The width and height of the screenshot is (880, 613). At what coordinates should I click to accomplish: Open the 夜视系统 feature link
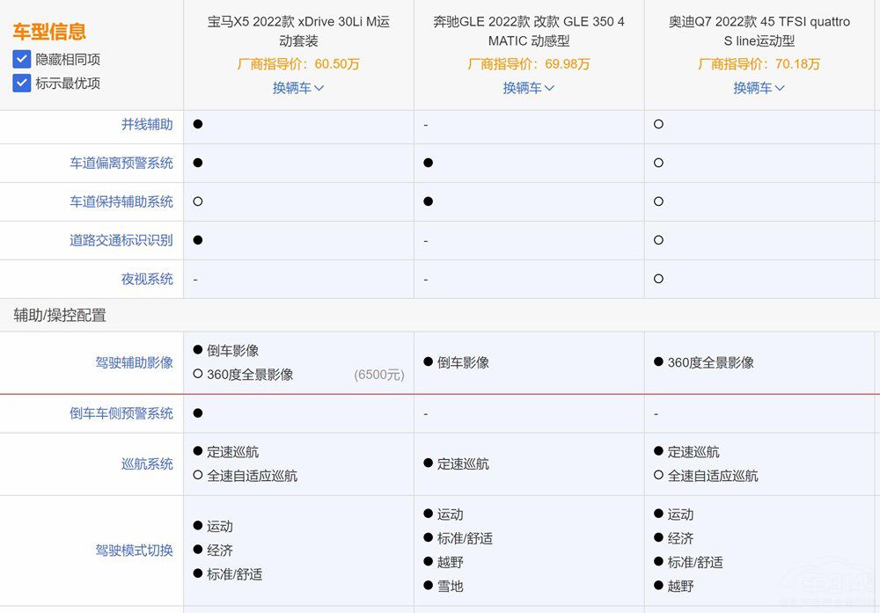(147, 279)
